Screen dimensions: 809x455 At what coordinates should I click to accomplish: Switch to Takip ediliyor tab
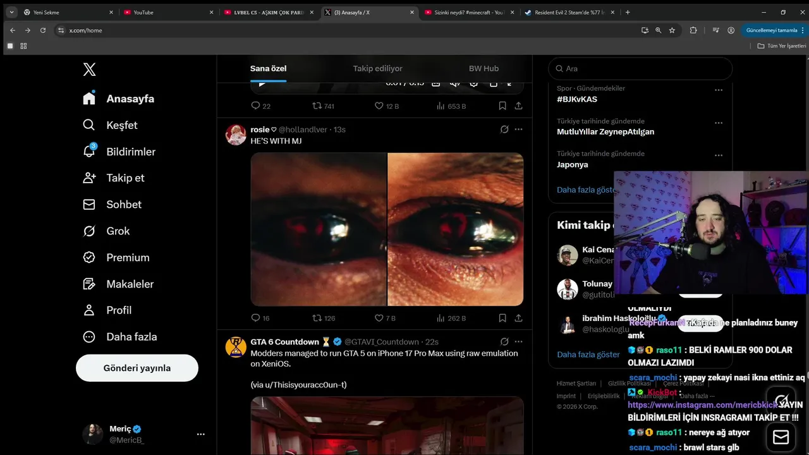pos(377,68)
